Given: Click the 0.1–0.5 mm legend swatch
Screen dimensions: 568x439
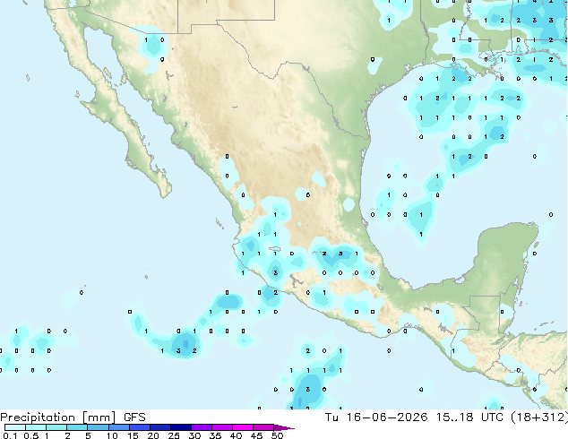Looking at the screenshot, I should click(15, 427).
